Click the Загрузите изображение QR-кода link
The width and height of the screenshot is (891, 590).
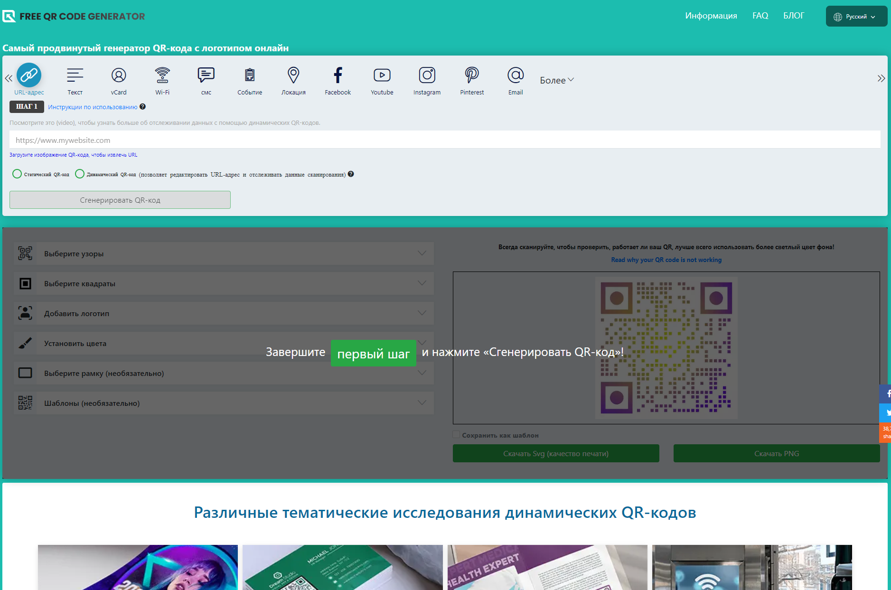point(74,155)
